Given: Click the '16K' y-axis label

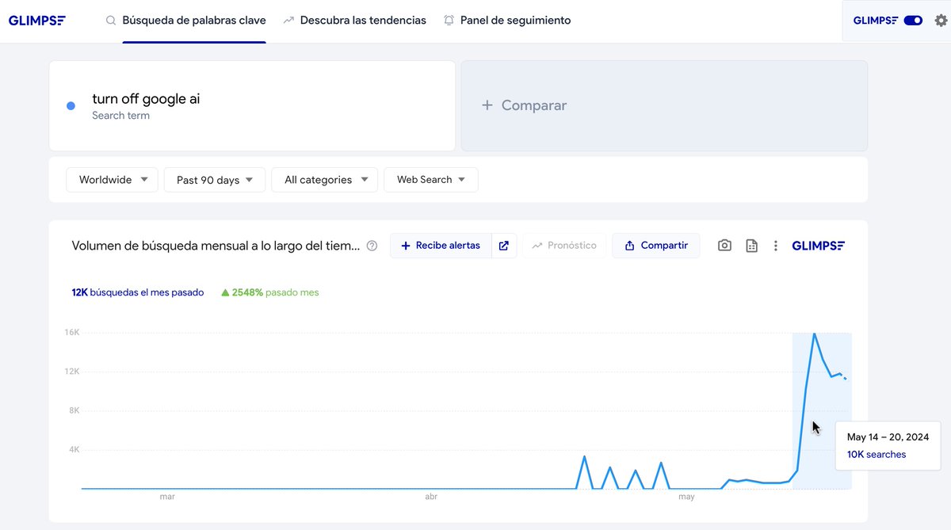Looking at the screenshot, I should 72,333.
